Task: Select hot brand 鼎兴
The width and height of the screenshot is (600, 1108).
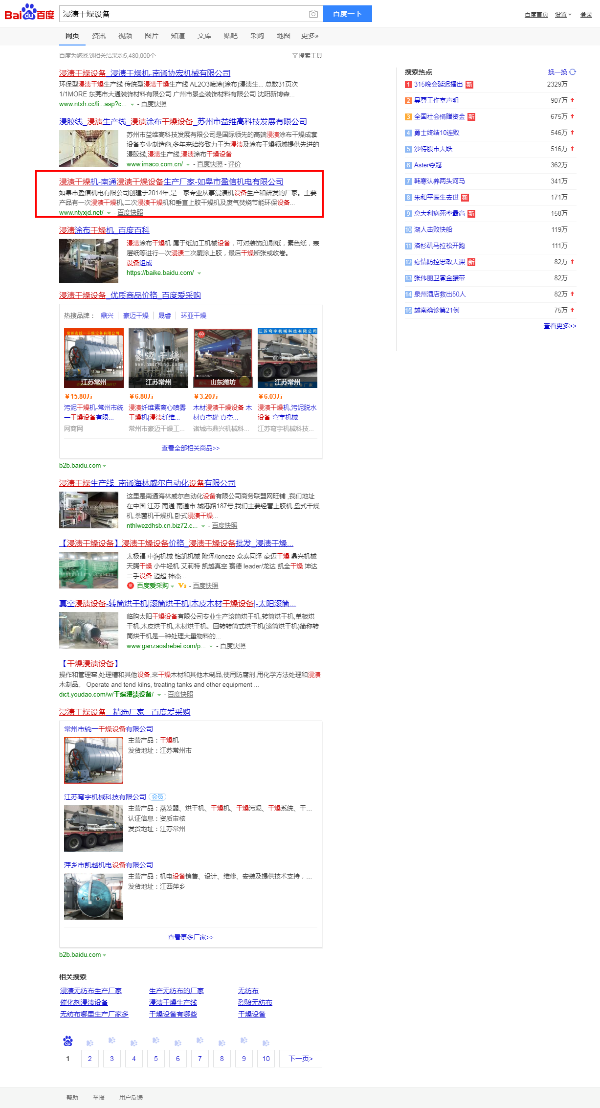Action: pyautogui.click(x=107, y=316)
